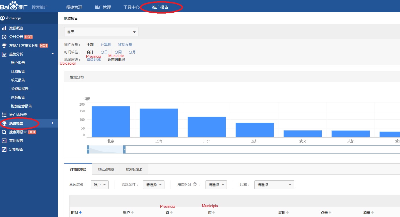This screenshot has width=400, height=217.
Task: Click the 定制报告 edit icon
Action: [x=4, y=149]
